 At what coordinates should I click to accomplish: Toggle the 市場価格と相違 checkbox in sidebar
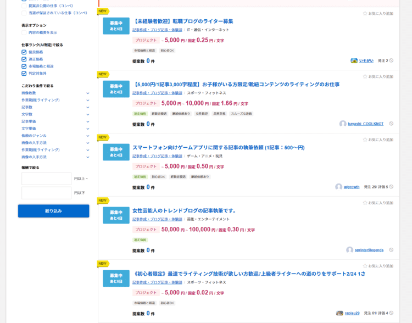pos(24,66)
